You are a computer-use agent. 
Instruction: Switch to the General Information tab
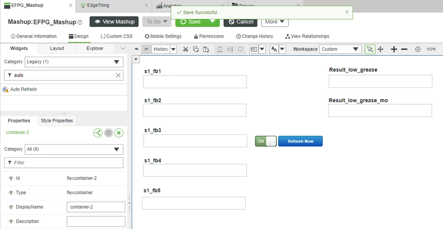34,36
